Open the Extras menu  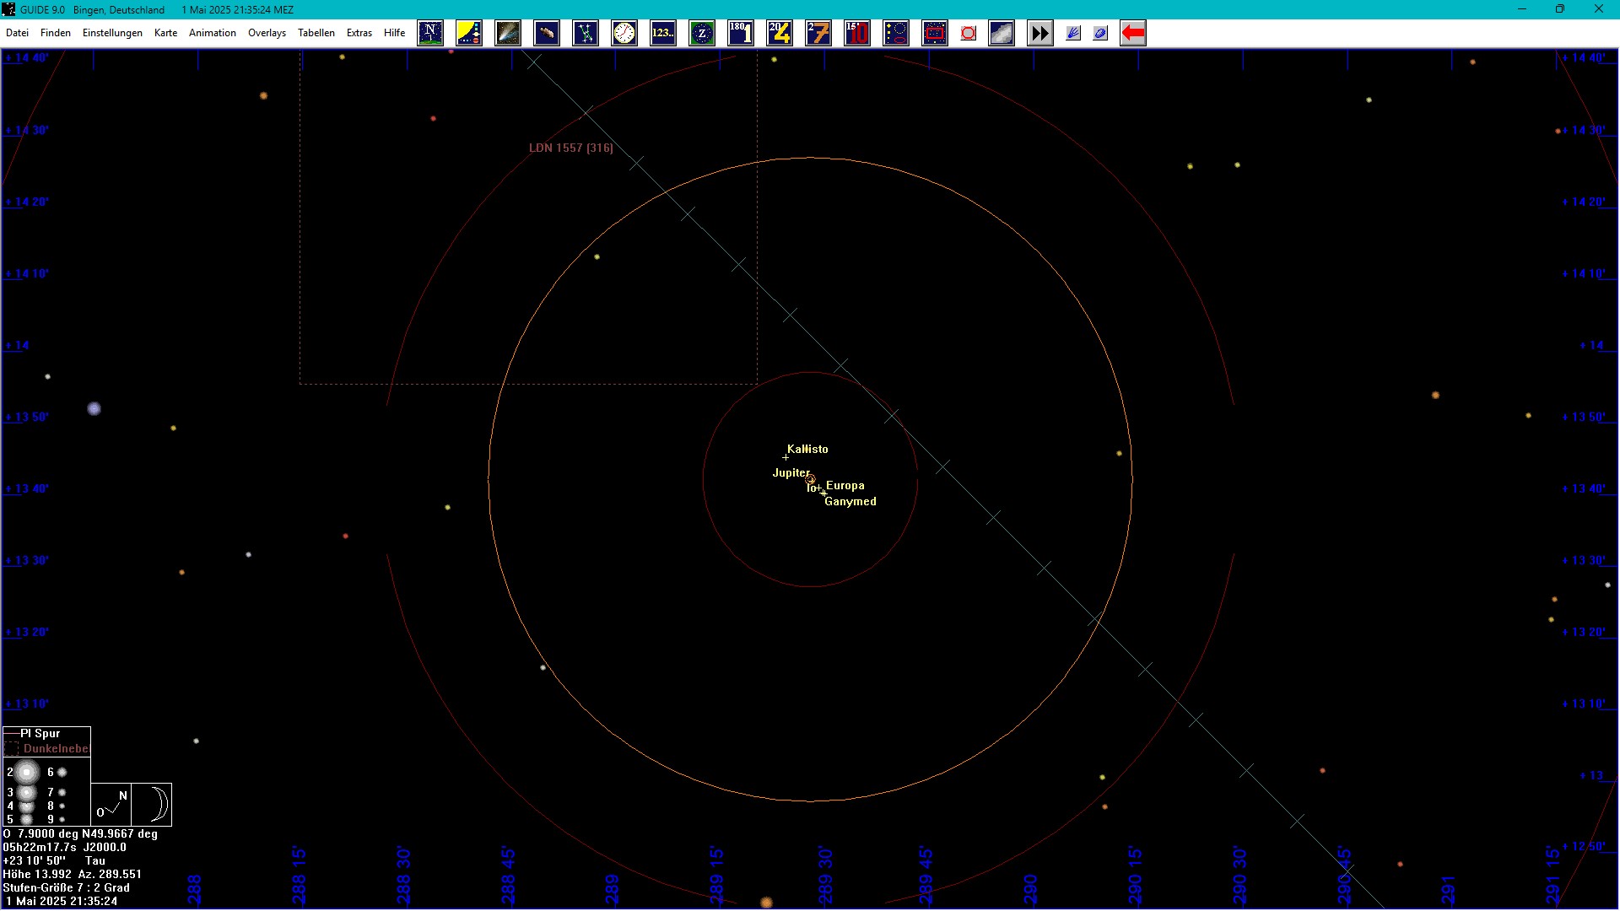click(x=359, y=33)
